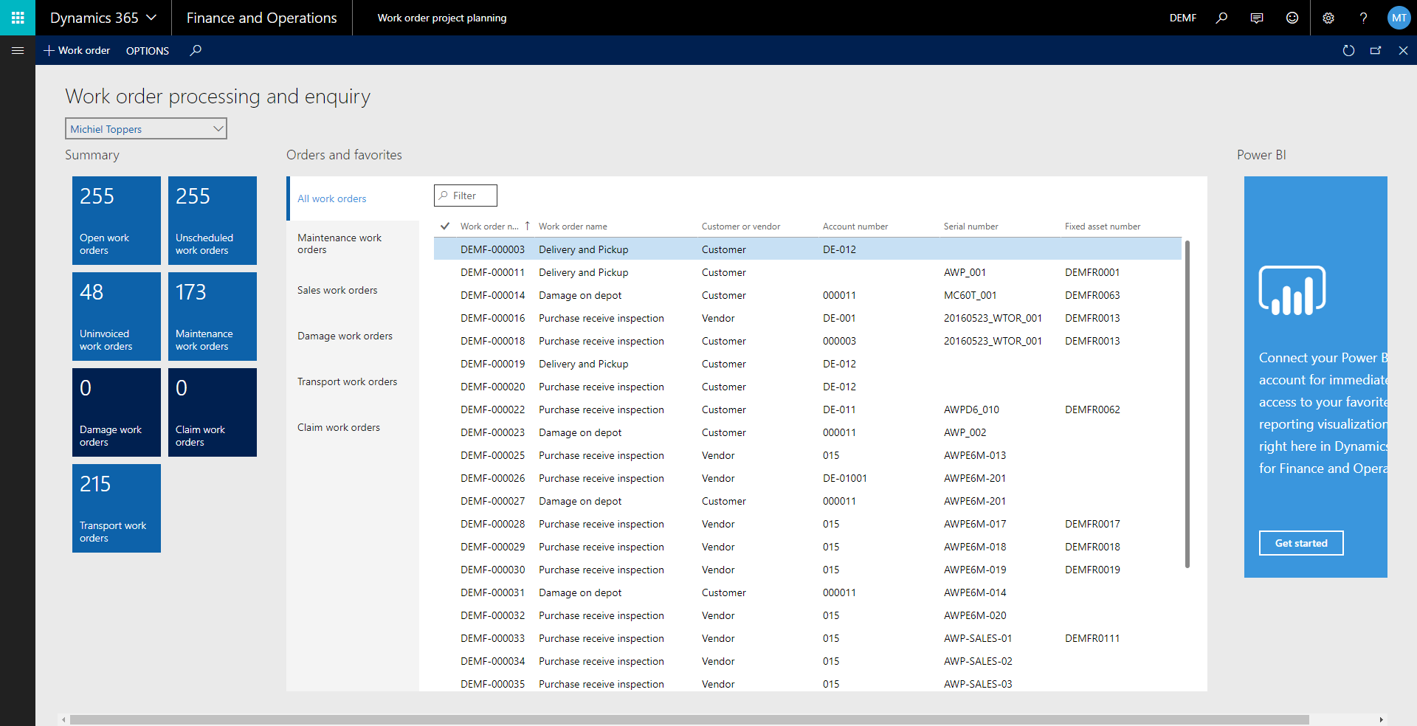Create new Work order
1417x726 pixels.
pos(77,50)
